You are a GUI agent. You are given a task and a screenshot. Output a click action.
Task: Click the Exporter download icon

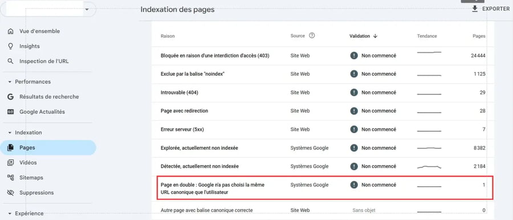click(x=475, y=9)
